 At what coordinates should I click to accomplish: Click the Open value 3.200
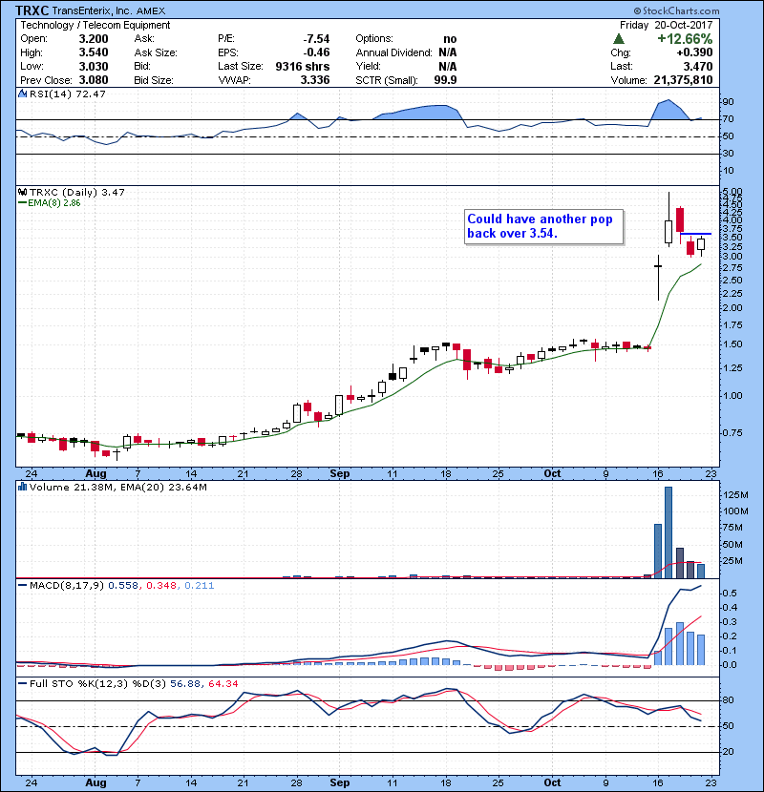click(94, 39)
